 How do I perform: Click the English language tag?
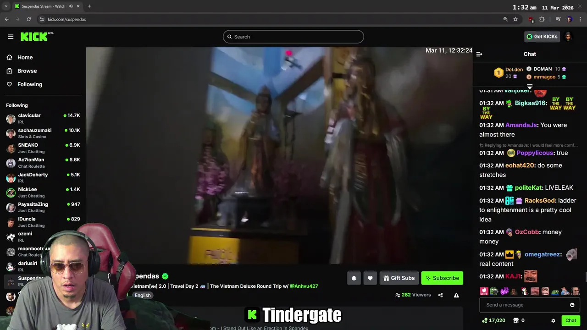pyautogui.click(x=143, y=295)
